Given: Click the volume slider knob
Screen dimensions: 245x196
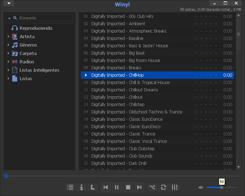Looking at the screenshot, I should pyautogui.click(x=222, y=187).
